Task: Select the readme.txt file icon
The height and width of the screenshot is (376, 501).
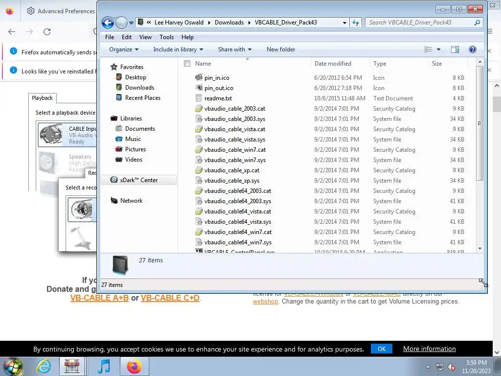Action: point(199,98)
